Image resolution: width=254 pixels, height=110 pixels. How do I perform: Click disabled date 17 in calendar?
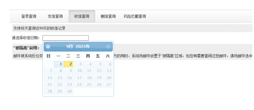point(78,78)
